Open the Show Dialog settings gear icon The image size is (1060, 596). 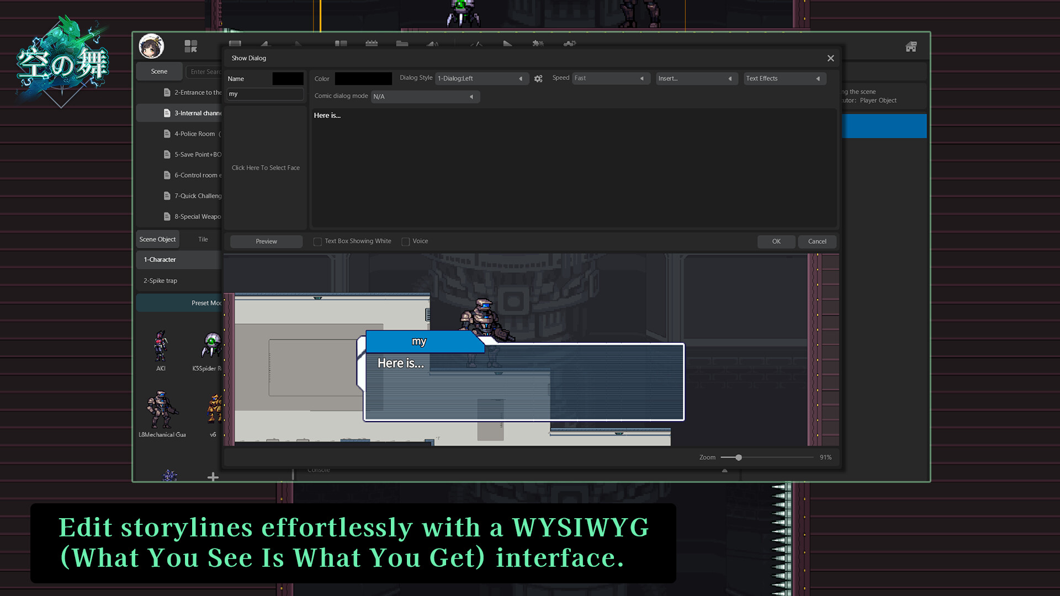pyautogui.click(x=538, y=78)
